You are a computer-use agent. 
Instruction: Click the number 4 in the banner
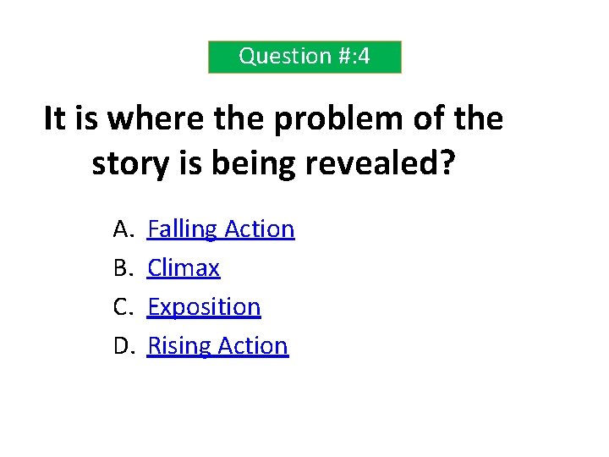point(364,57)
